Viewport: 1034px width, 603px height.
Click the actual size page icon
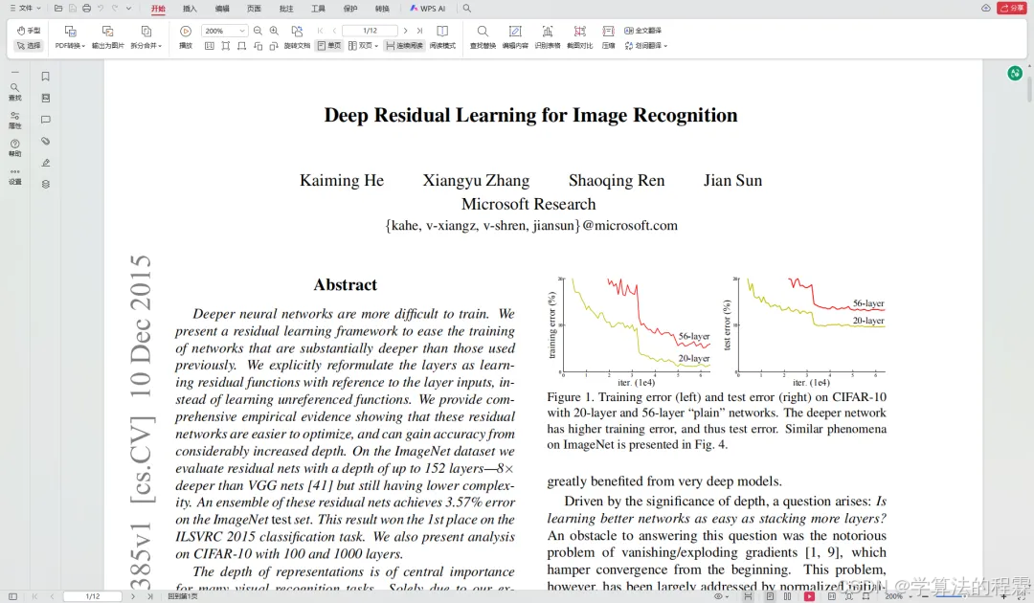[210, 46]
